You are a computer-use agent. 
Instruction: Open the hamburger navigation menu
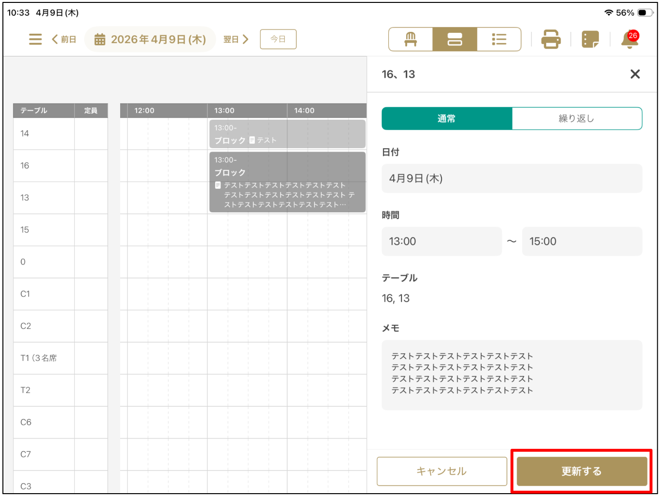35,39
